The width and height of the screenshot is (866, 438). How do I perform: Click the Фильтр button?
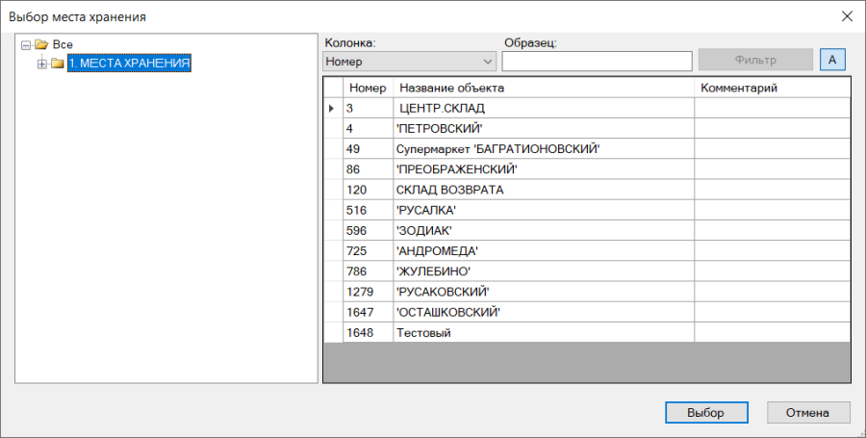755,60
